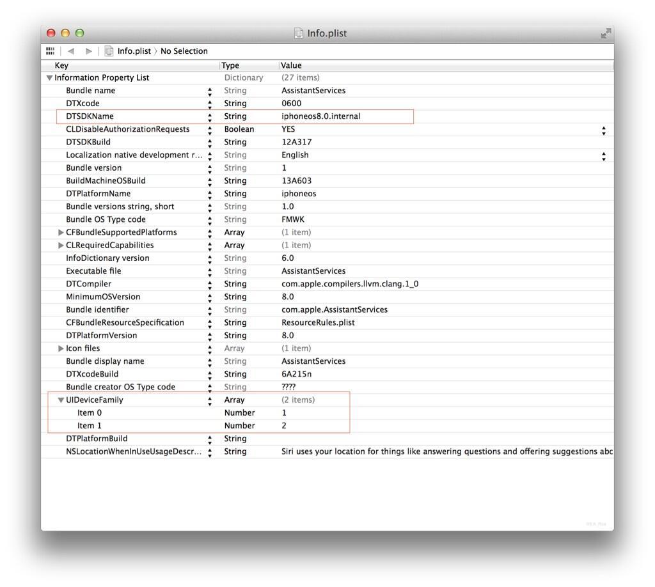Open key stepper for DTXcodeBuild row
The image size is (655, 587).
click(x=210, y=376)
